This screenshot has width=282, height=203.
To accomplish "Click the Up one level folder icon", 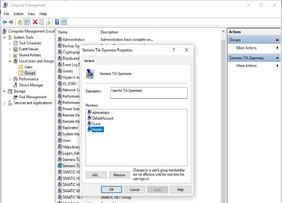I will point(20,22).
